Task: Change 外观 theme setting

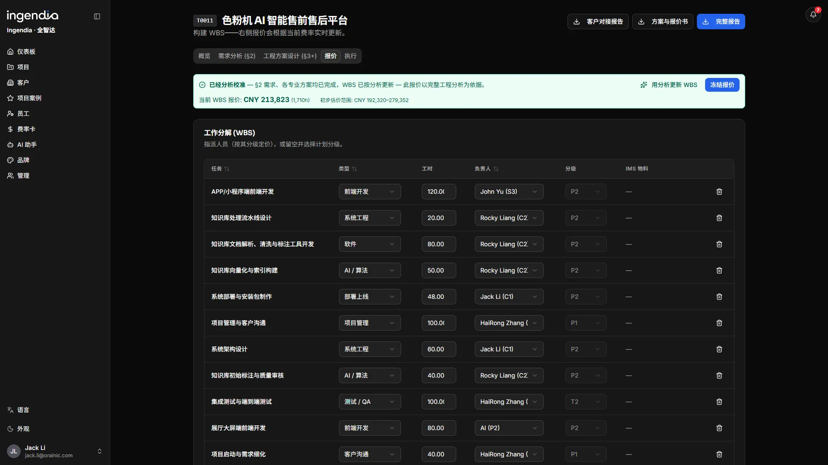Action: (x=55, y=429)
